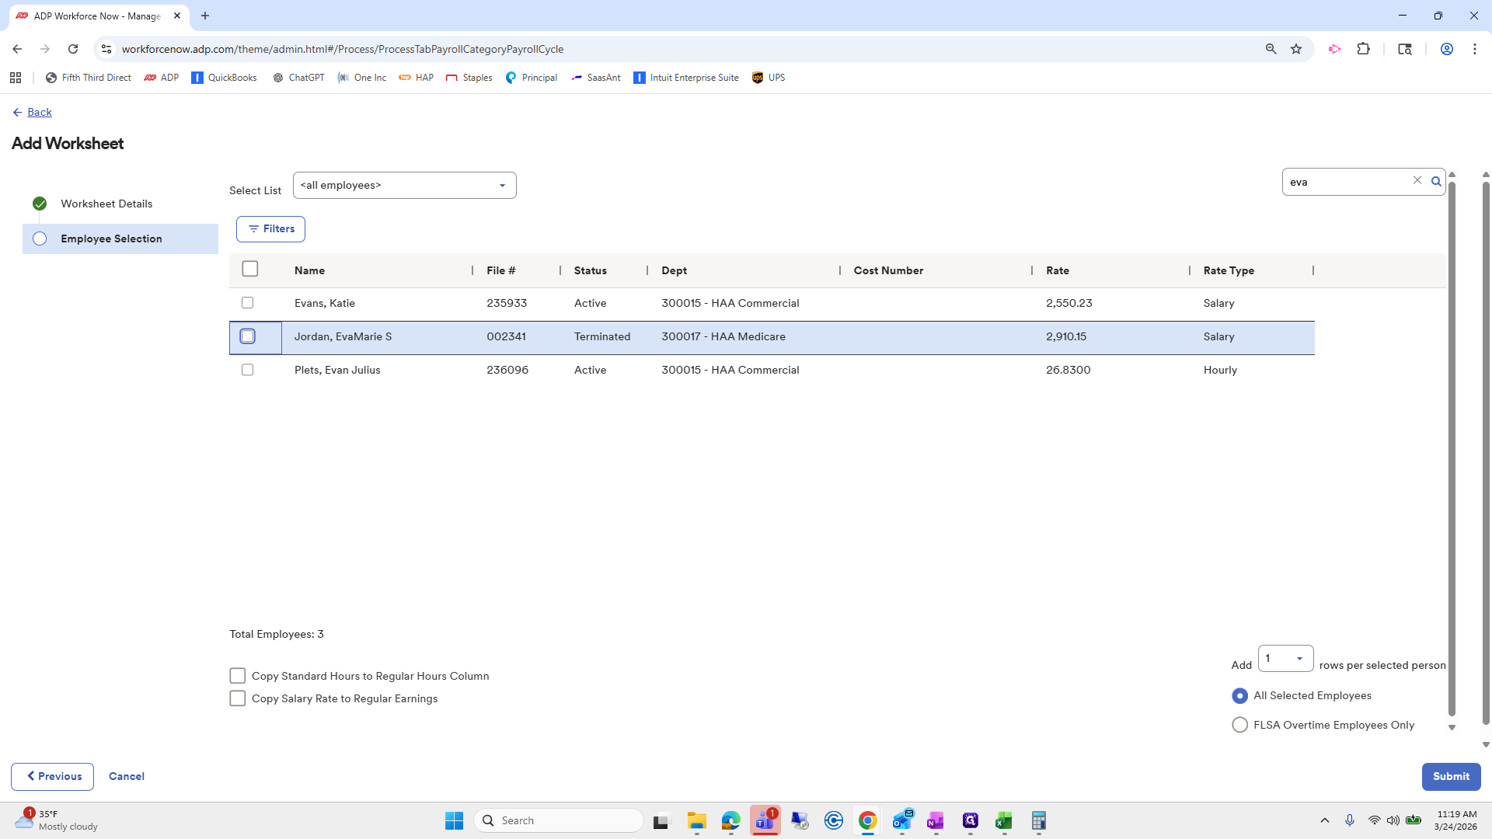The height and width of the screenshot is (839, 1492).
Task: Open Chrome extensions puzzle icon
Action: [1363, 49]
